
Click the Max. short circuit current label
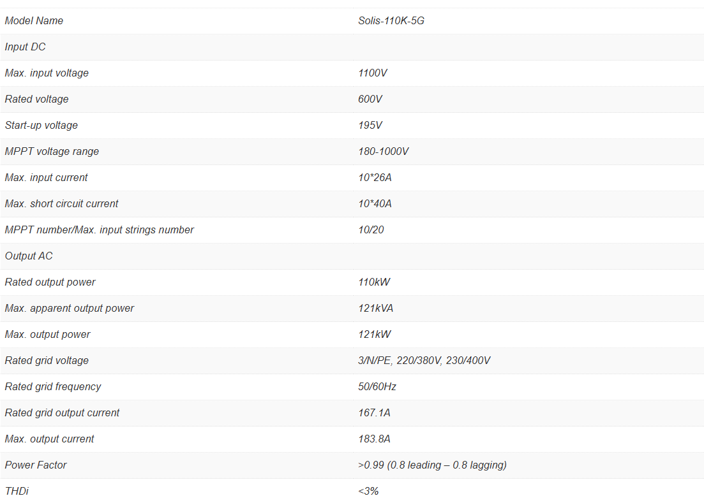62,204
